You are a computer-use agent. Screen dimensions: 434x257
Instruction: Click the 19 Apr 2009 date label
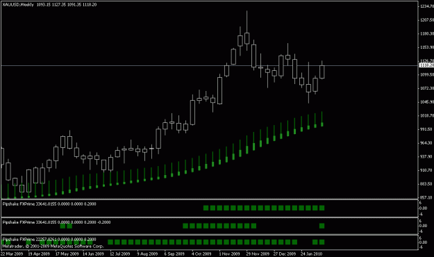point(39,254)
